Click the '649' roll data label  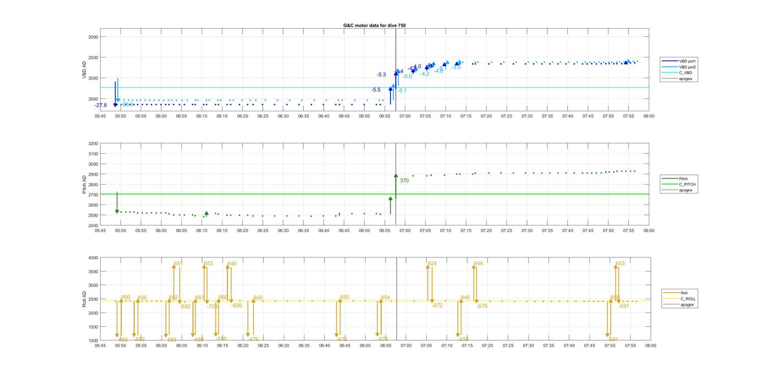(232, 263)
